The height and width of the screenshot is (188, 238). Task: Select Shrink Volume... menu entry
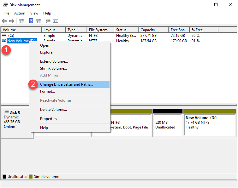(x=53, y=68)
